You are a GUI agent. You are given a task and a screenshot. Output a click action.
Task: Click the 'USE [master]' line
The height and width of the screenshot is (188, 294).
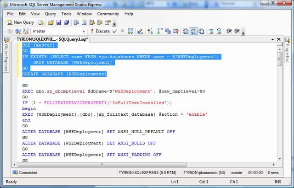coord(38,45)
